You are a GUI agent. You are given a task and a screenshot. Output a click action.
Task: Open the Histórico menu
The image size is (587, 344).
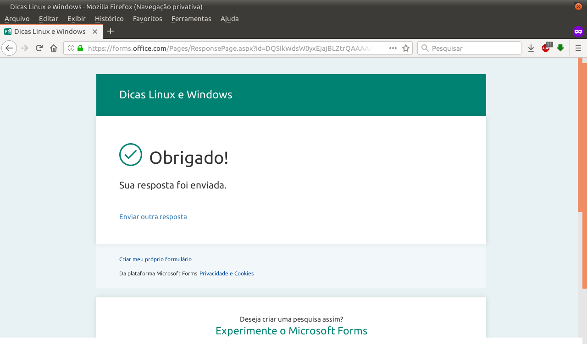109,19
